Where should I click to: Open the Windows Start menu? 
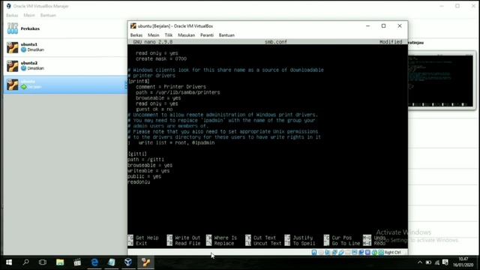click(x=9, y=262)
